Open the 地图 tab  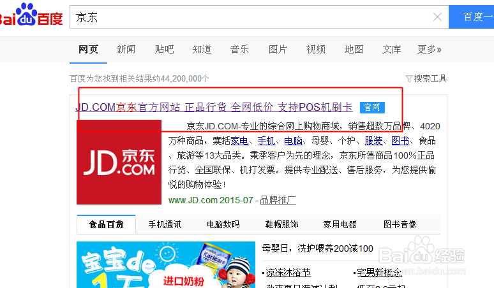click(354, 49)
